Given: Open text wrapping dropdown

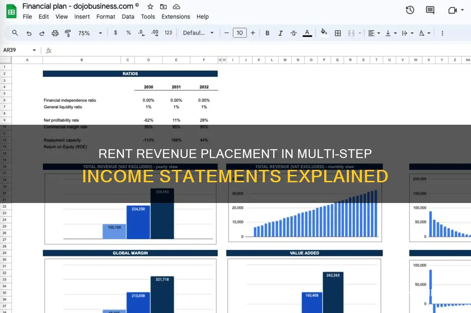Looking at the screenshot, I should pos(408,33).
